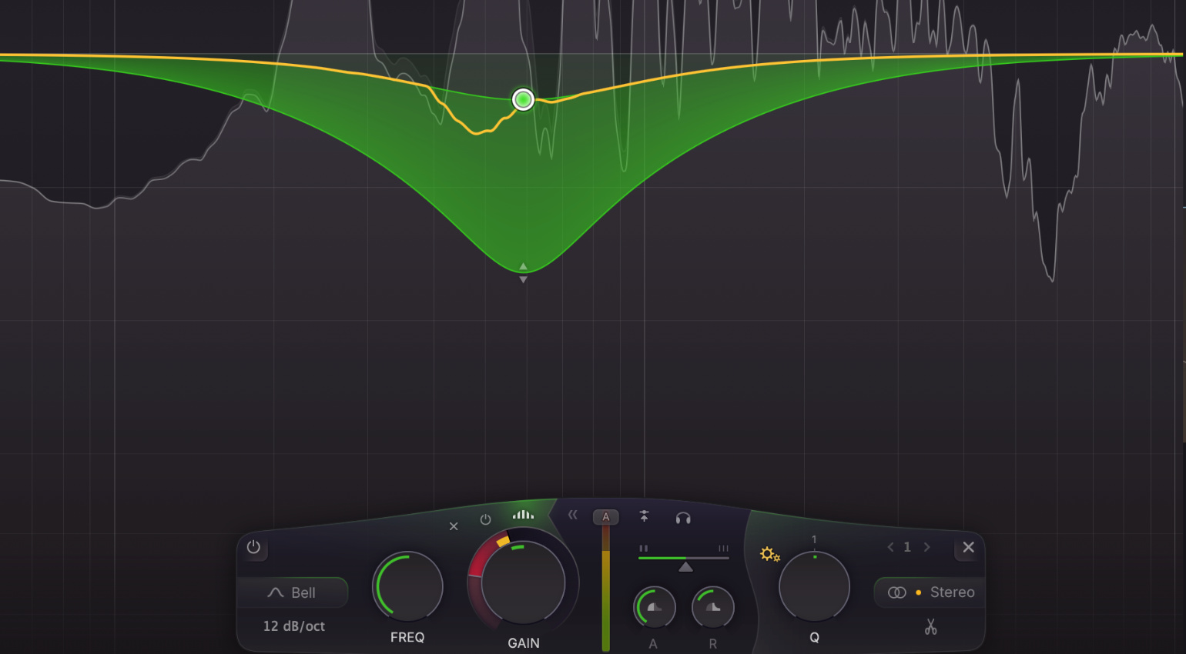Image resolution: width=1186 pixels, height=654 pixels.
Task: Disable the EQ band with the power icon
Action: pos(485,519)
